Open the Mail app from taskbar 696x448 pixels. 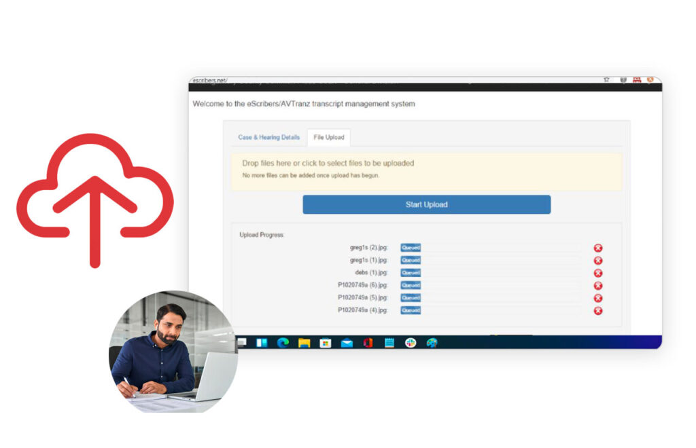click(347, 343)
